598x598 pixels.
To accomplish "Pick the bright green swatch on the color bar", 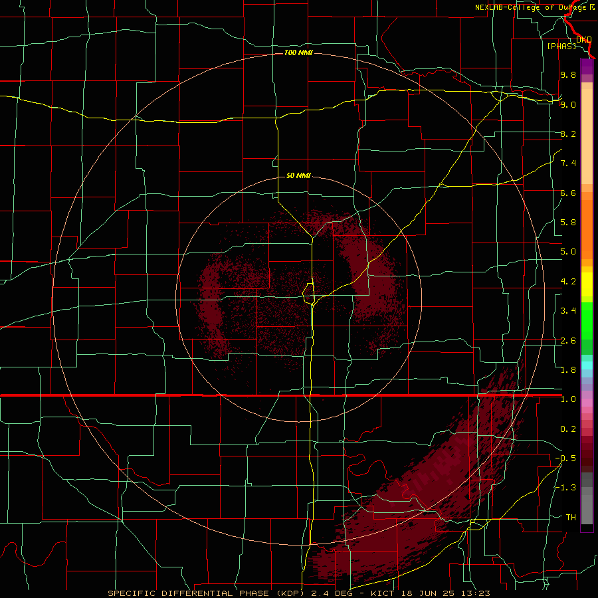I will point(587,320).
